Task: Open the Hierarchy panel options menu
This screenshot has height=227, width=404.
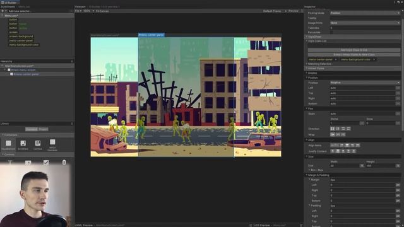Action: tap(72, 62)
